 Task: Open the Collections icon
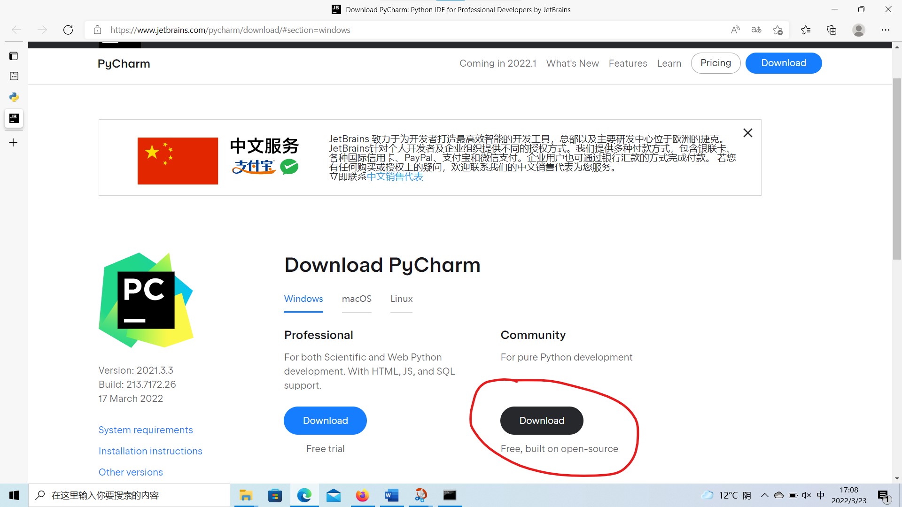832,30
